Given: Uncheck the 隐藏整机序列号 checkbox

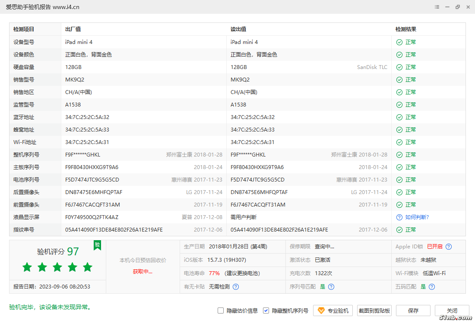Looking at the screenshot, I should pos(266,310).
